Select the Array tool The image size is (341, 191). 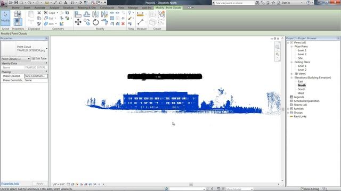112,19
